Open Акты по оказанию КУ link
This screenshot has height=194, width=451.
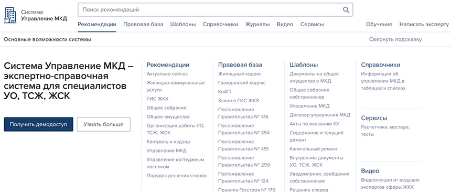[314, 124]
